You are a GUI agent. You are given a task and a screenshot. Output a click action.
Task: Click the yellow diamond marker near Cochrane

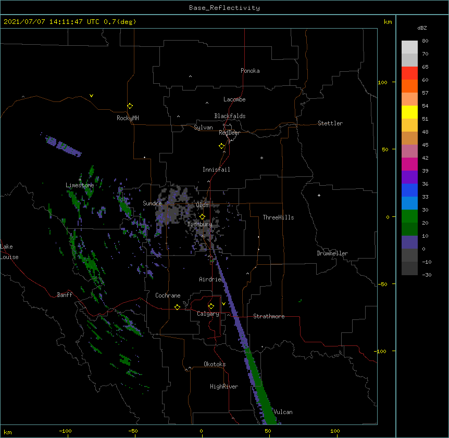tap(177, 307)
